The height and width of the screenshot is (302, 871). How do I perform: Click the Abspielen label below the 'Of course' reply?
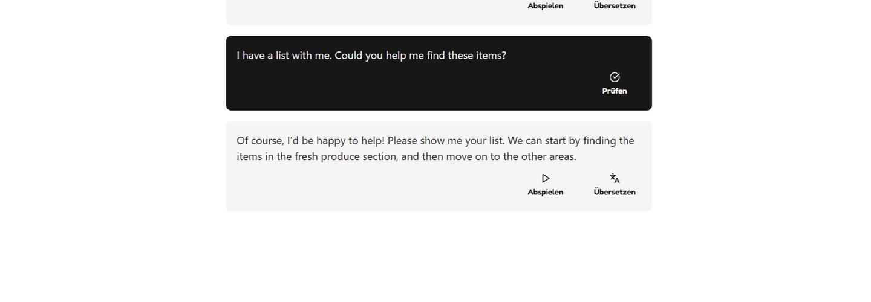pyautogui.click(x=545, y=192)
